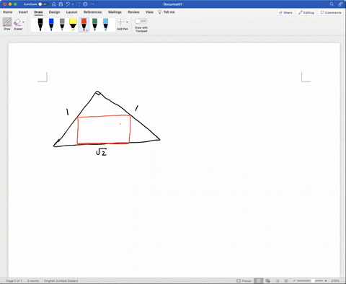Click the 210% zoom level
Screen dimensions: 346x284
pos(335,280)
